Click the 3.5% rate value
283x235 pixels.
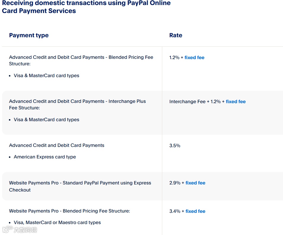[175, 146]
